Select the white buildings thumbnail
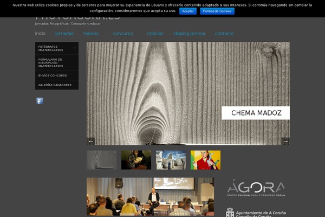 click(x=171, y=160)
